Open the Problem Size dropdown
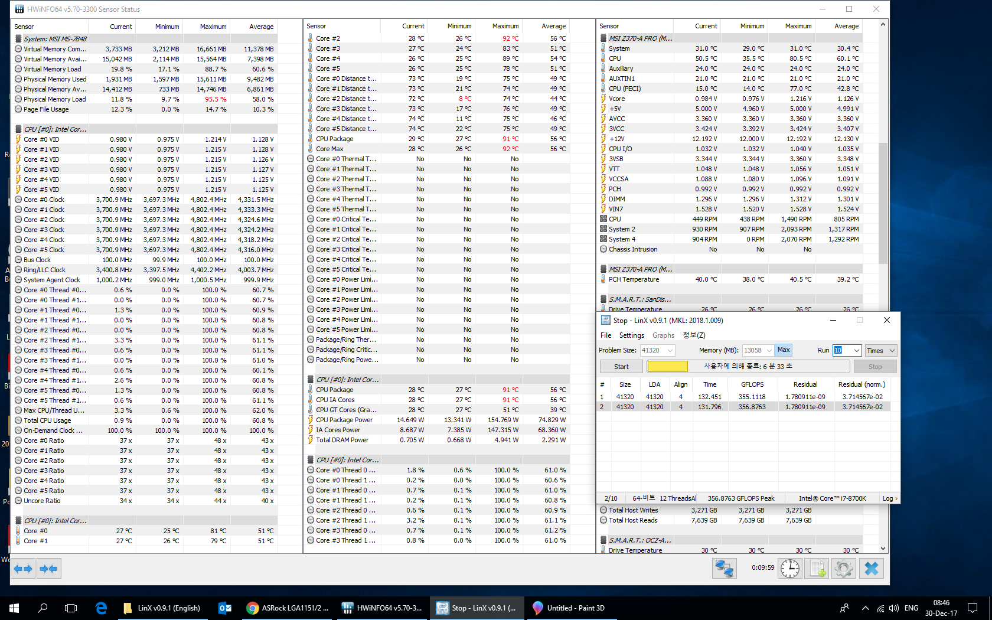 [x=657, y=350]
